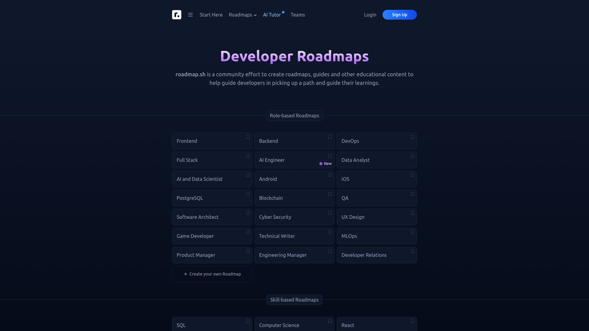Bookmark the iOS roadmap
Image resolution: width=589 pixels, height=331 pixels.
[413, 175]
